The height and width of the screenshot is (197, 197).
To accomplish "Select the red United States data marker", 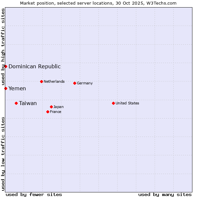I will pyautogui.click(x=113, y=103).
